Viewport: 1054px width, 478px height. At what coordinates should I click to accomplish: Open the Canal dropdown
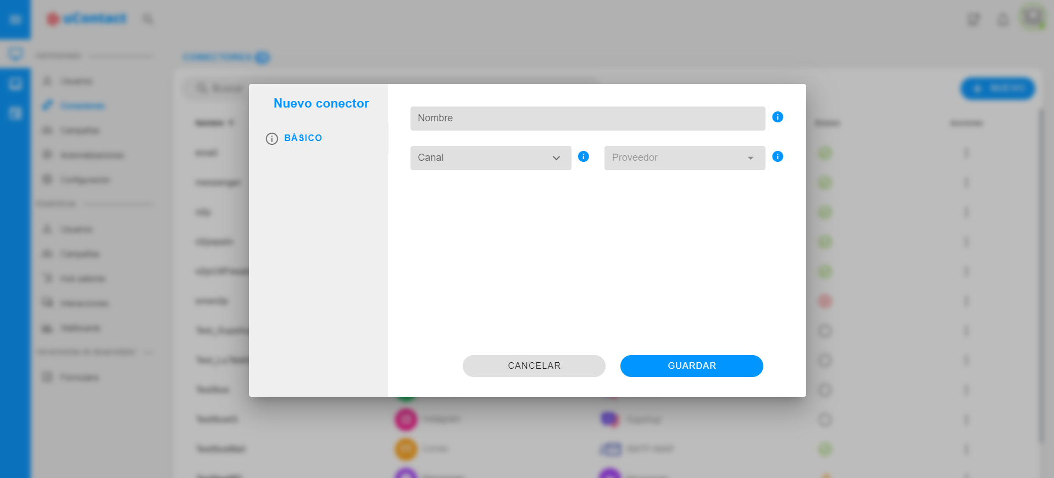pyautogui.click(x=491, y=158)
